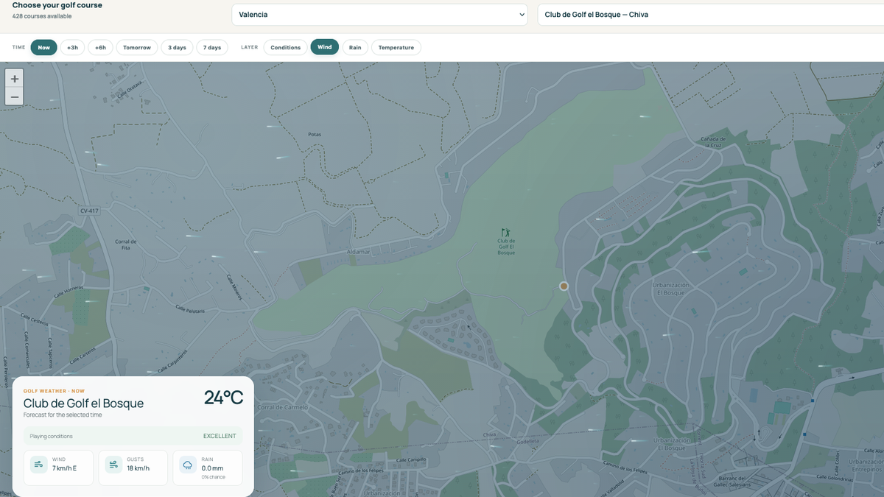Screen dimensions: 884x497
Task: Click the rain cloud icon in the Rain card
Action: coord(188,465)
